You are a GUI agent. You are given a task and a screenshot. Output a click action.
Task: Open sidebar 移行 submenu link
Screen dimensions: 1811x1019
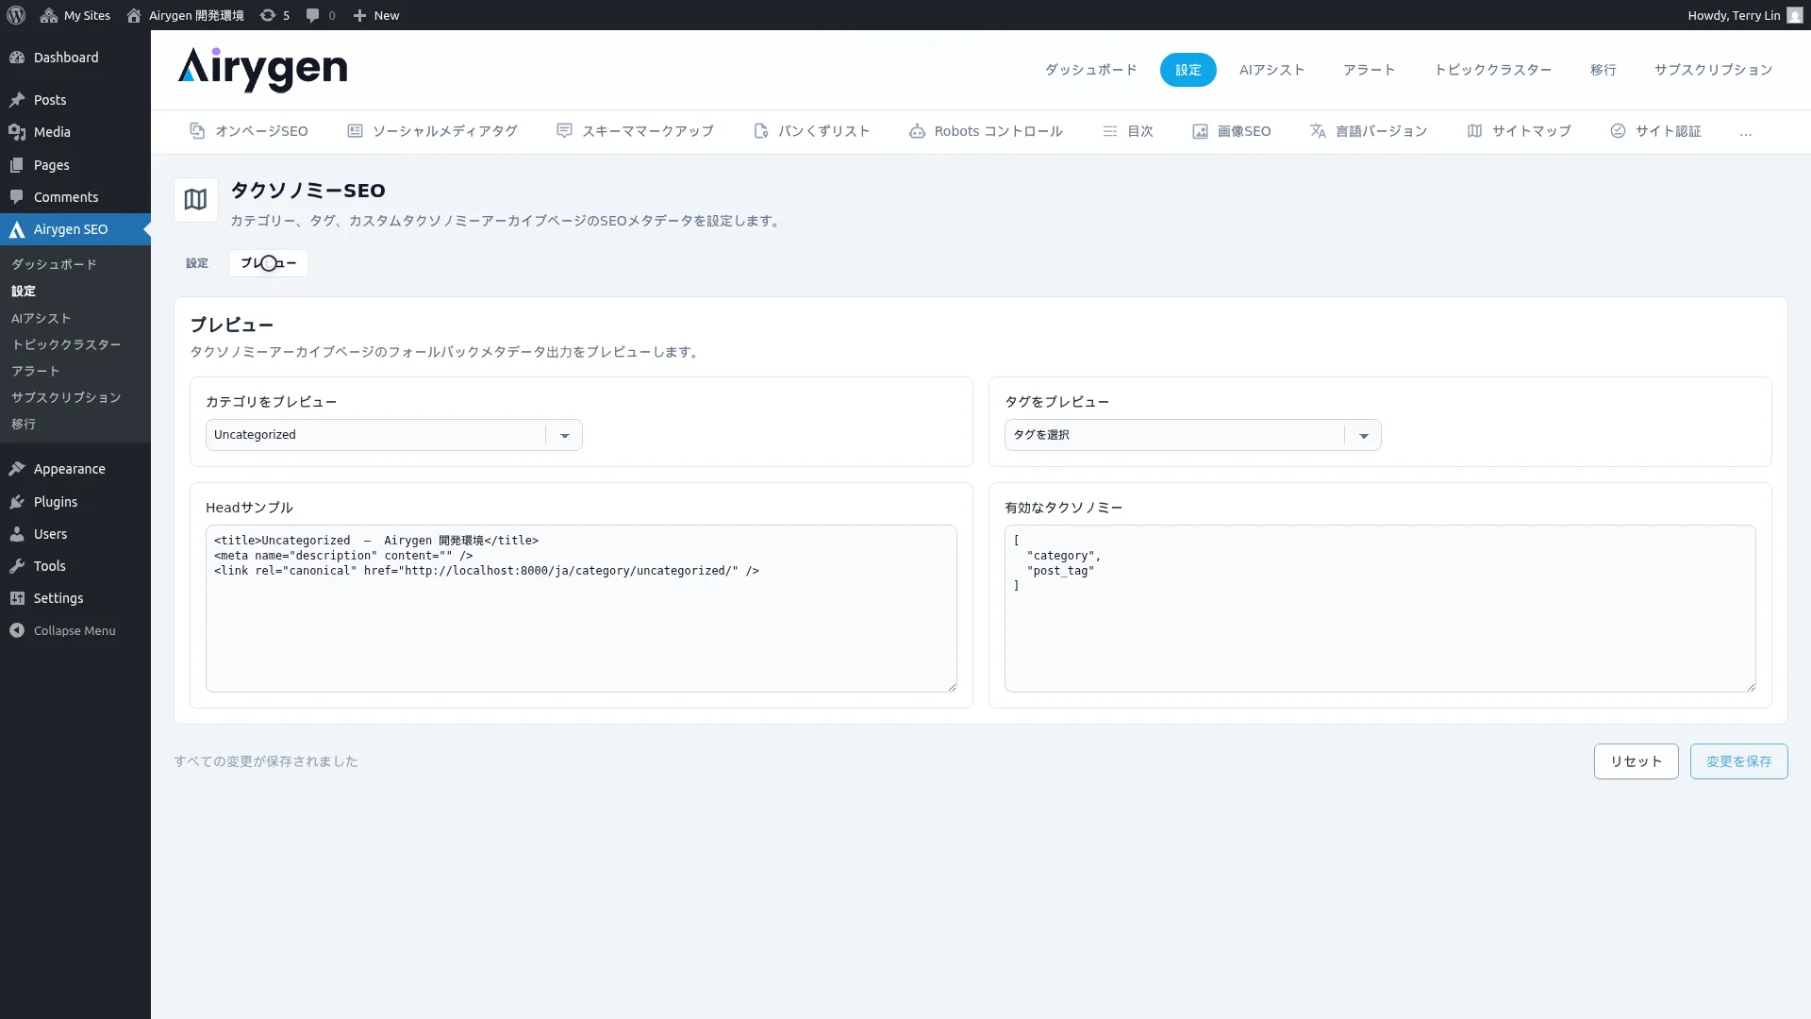(x=24, y=425)
